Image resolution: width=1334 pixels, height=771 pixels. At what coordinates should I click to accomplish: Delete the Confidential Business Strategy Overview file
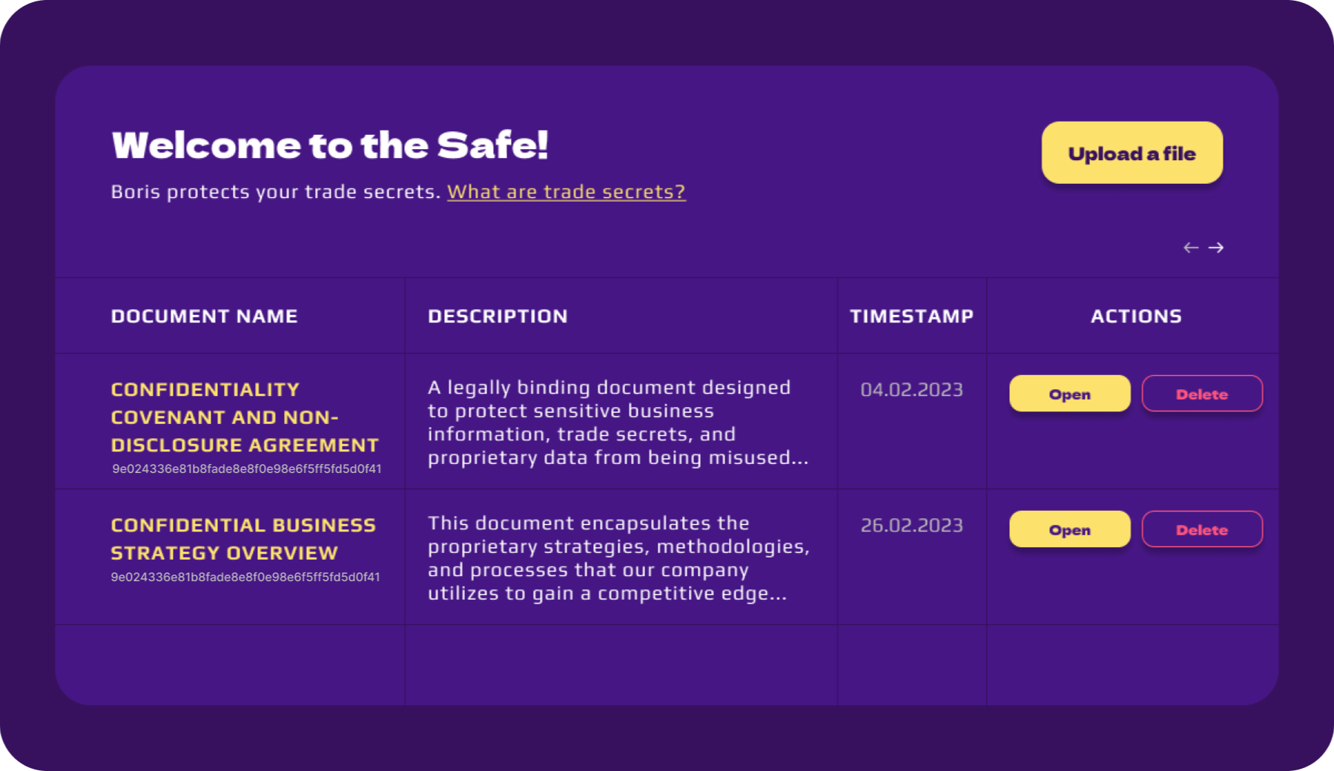click(x=1201, y=529)
